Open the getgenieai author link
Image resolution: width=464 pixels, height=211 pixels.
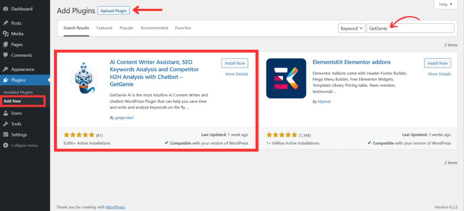124,117
